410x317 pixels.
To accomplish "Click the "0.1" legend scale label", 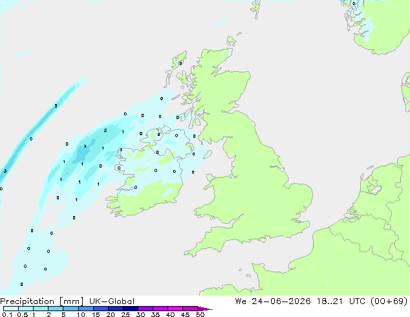I will 7,314.
